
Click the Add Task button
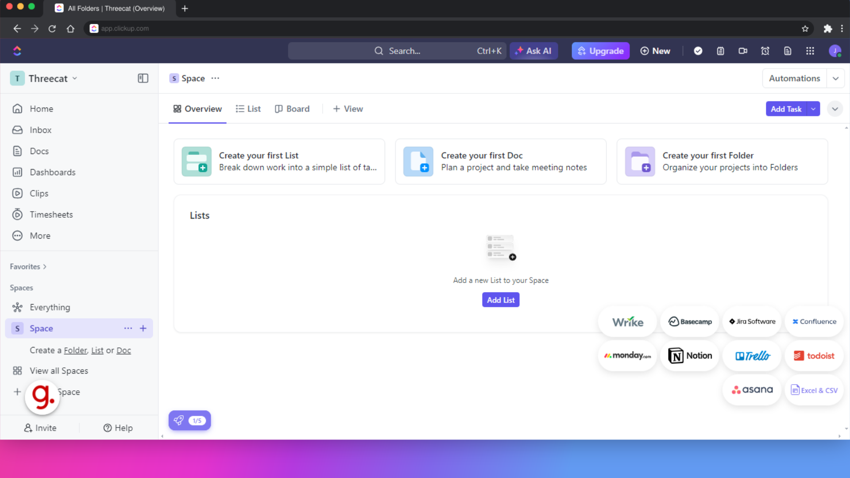coord(786,109)
